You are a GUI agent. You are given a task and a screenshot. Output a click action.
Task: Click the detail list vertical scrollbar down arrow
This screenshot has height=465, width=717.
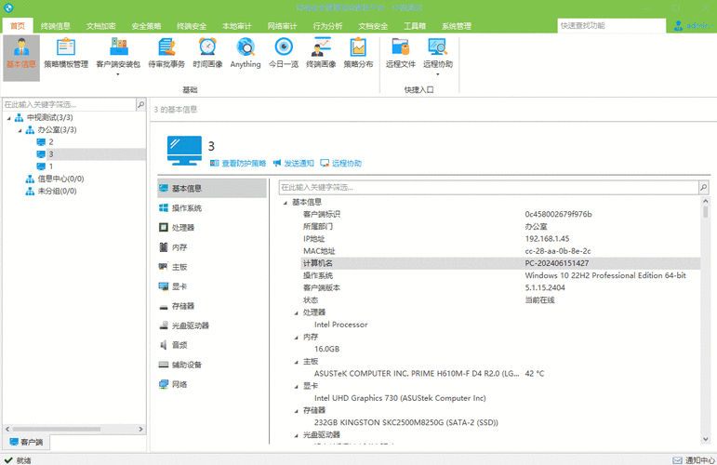705,439
